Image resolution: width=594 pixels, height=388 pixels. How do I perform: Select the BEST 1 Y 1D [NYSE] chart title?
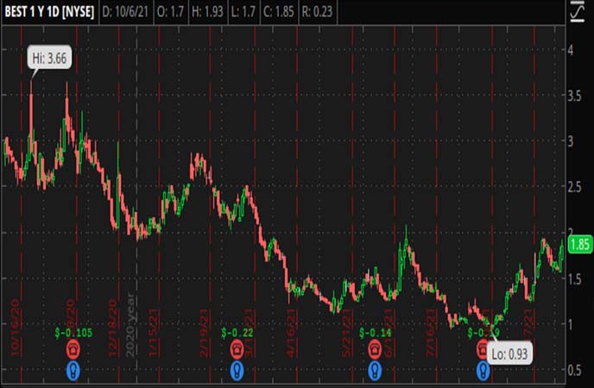(49, 12)
